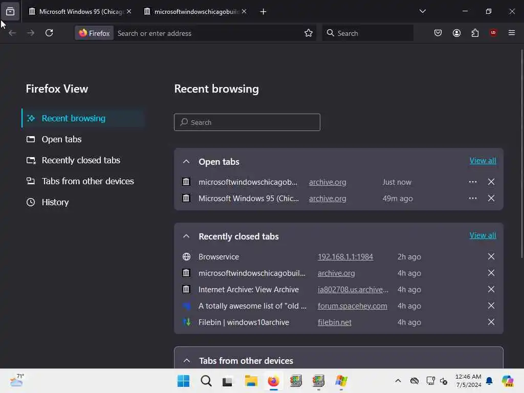Dismiss the totally awesome list entry
The width and height of the screenshot is (524, 393).
tap(491, 305)
